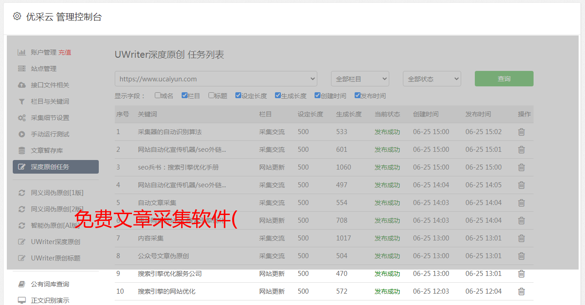Open 账户管理 in sidebar
The width and height of the screenshot is (585, 305).
pyautogui.click(x=44, y=52)
